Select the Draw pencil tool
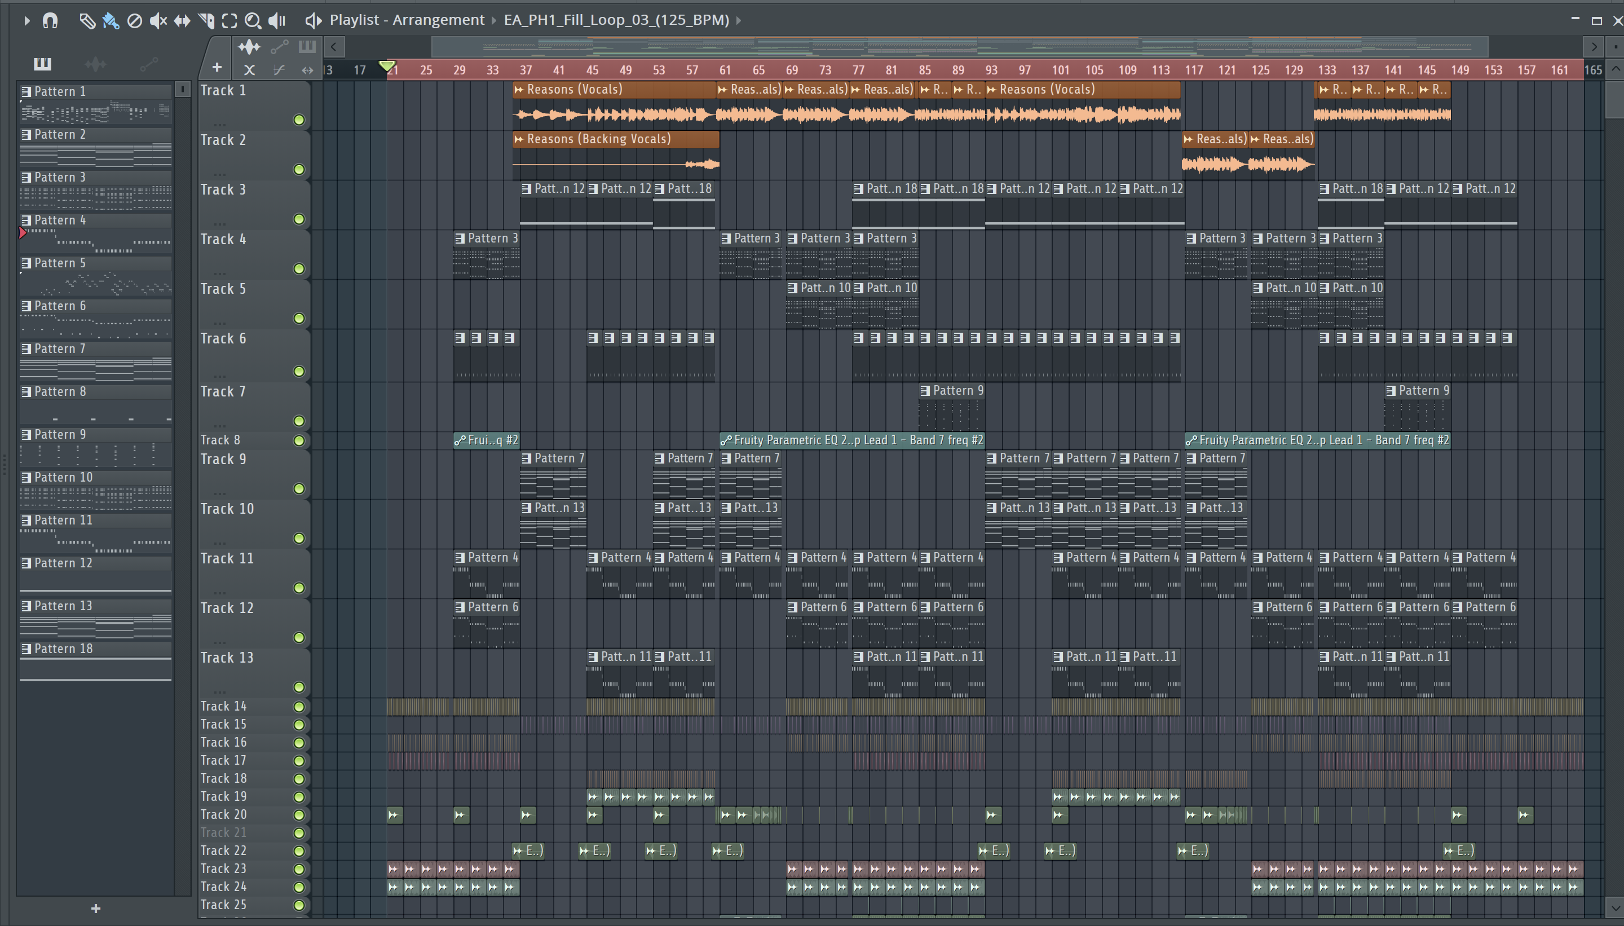 tap(87, 20)
